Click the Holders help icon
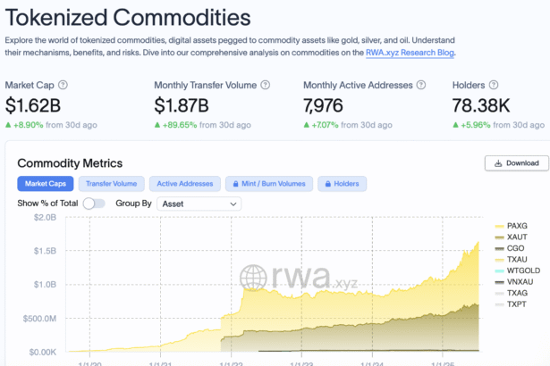 point(495,86)
